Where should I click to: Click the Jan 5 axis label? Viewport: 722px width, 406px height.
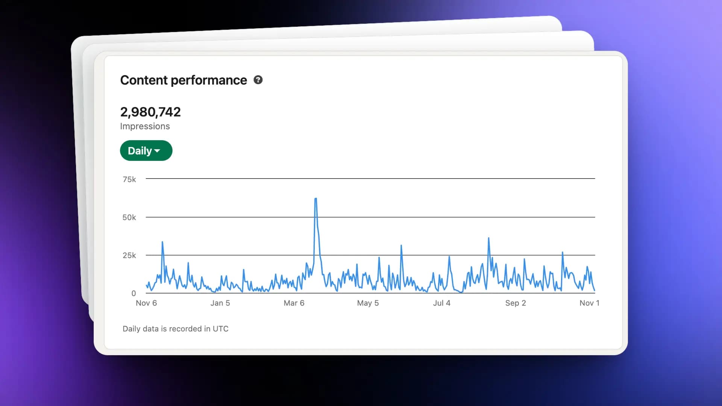220,303
